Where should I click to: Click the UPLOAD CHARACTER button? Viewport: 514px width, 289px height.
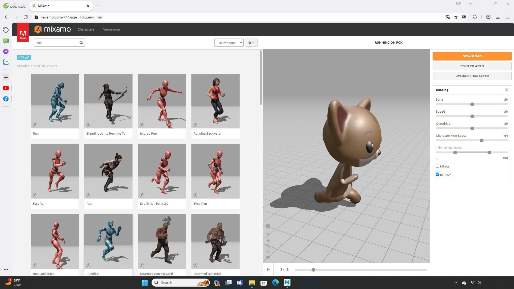pos(472,76)
